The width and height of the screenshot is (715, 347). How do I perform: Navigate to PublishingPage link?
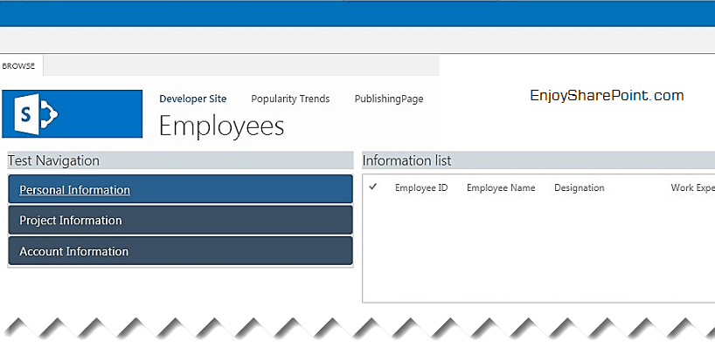coord(389,99)
